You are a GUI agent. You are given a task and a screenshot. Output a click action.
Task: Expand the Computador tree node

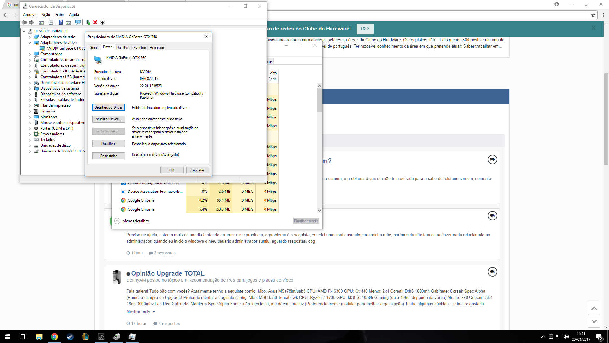(x=30, y=54)
